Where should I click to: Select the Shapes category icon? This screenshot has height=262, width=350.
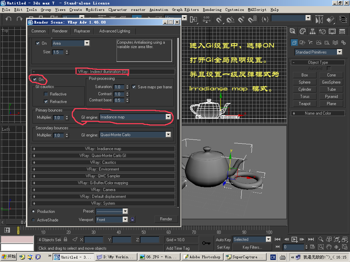click(302, 42)
